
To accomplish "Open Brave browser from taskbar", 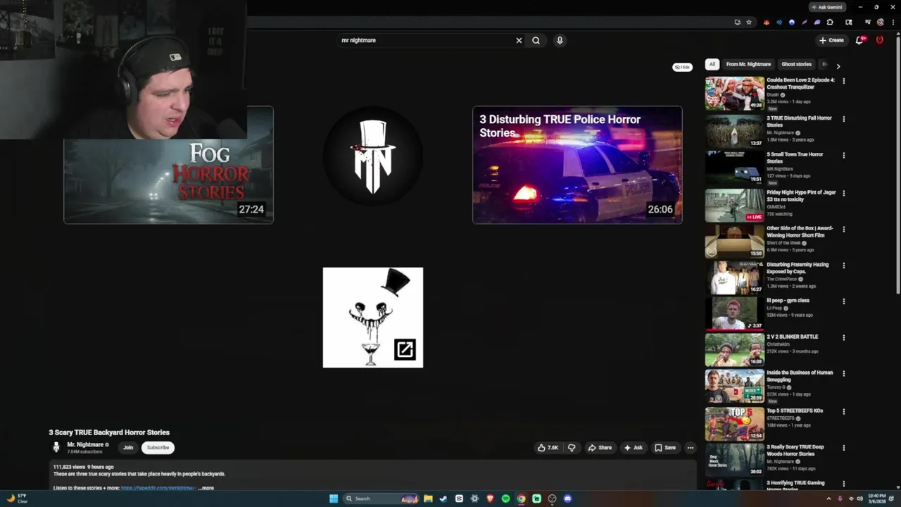I will pos(490,499).
